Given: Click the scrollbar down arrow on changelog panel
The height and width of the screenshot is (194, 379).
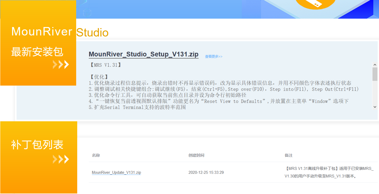Looking at the screenshot, I should (375, 107).
